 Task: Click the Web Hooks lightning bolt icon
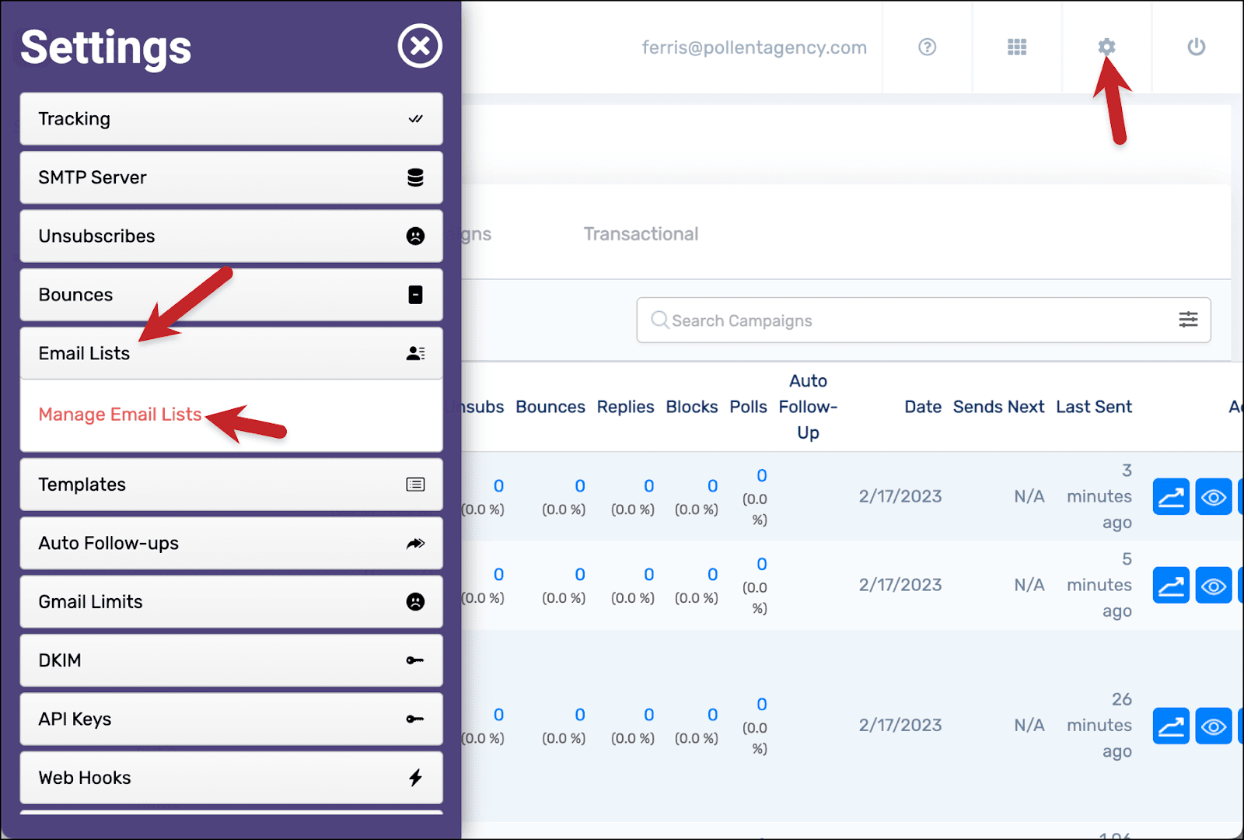(x=415, y=777)
